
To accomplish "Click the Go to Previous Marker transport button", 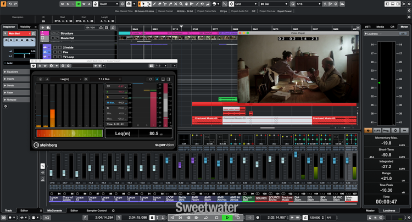I will click(x=172, y=218).
